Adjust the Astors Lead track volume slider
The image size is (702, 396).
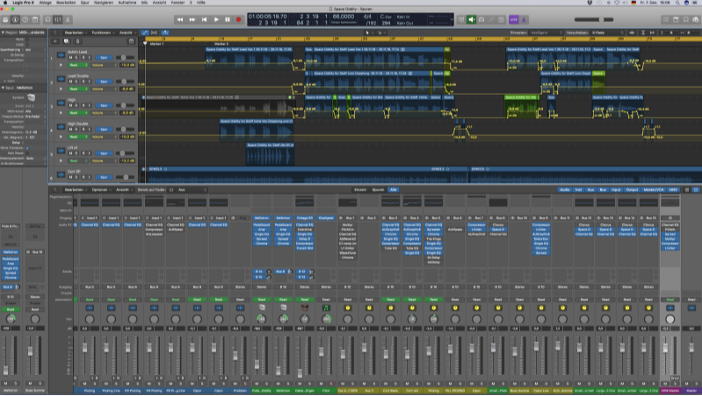[125, 58]
